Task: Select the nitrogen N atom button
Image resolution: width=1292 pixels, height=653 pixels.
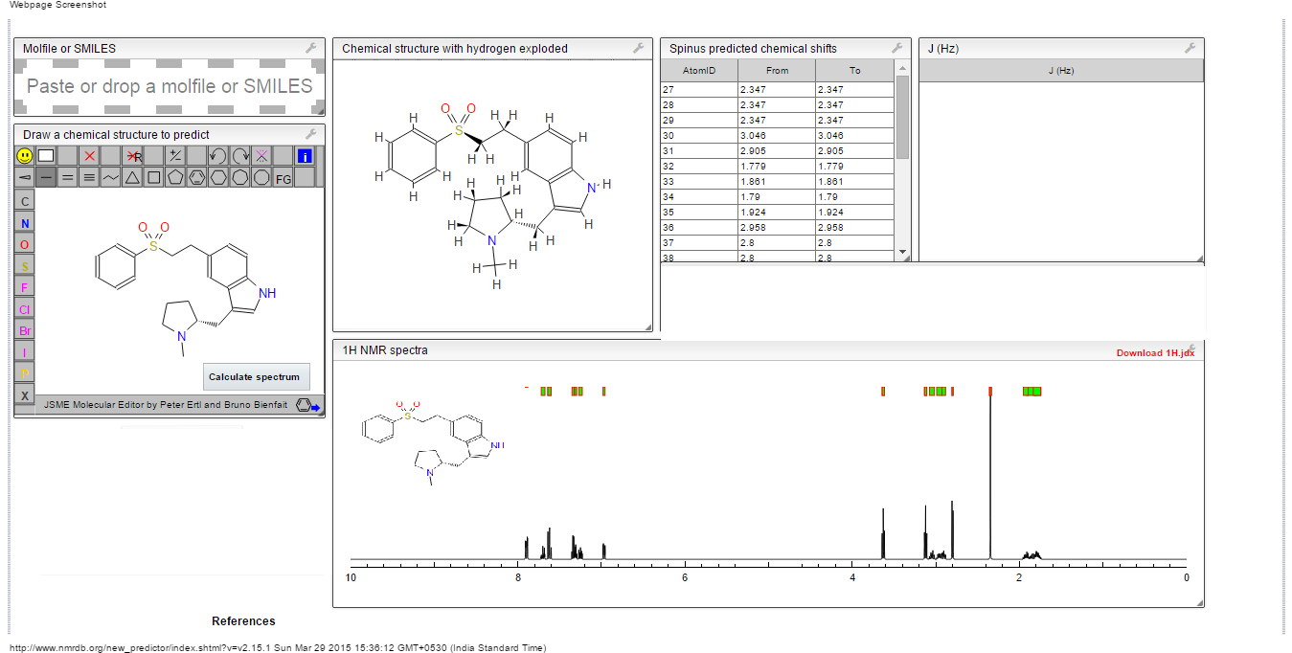Action: (25, 223)
